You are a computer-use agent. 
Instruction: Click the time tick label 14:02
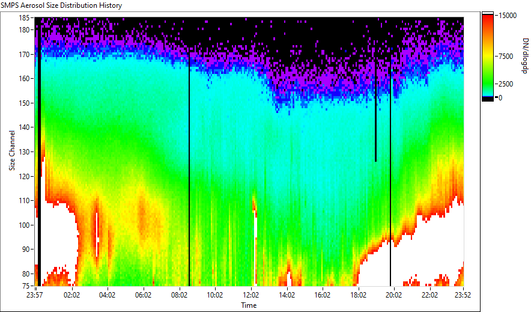click(287, 295)
